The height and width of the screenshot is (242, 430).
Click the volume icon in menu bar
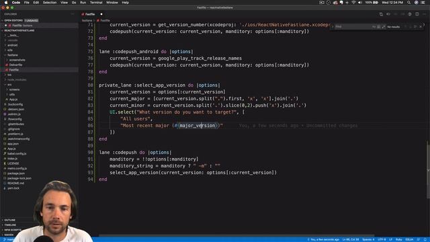(x=360, y=3)
